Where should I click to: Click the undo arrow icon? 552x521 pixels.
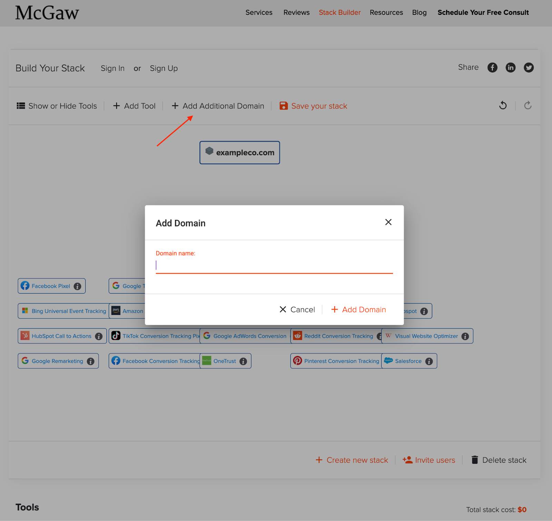coord(503,106)
